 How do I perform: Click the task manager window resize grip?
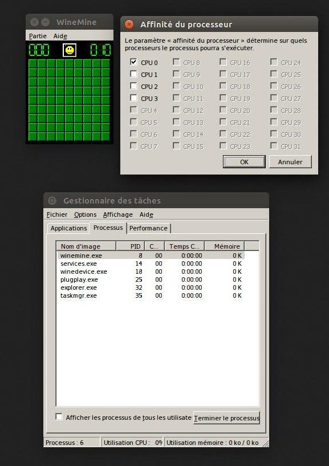tap(265, 443)
